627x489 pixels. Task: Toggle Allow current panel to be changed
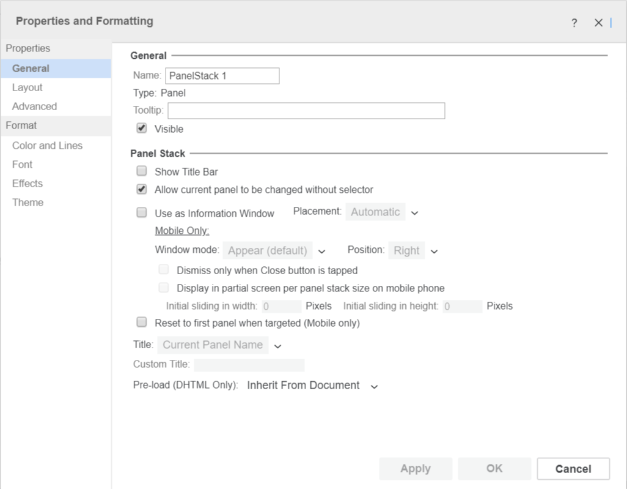[x=142, y=189]
